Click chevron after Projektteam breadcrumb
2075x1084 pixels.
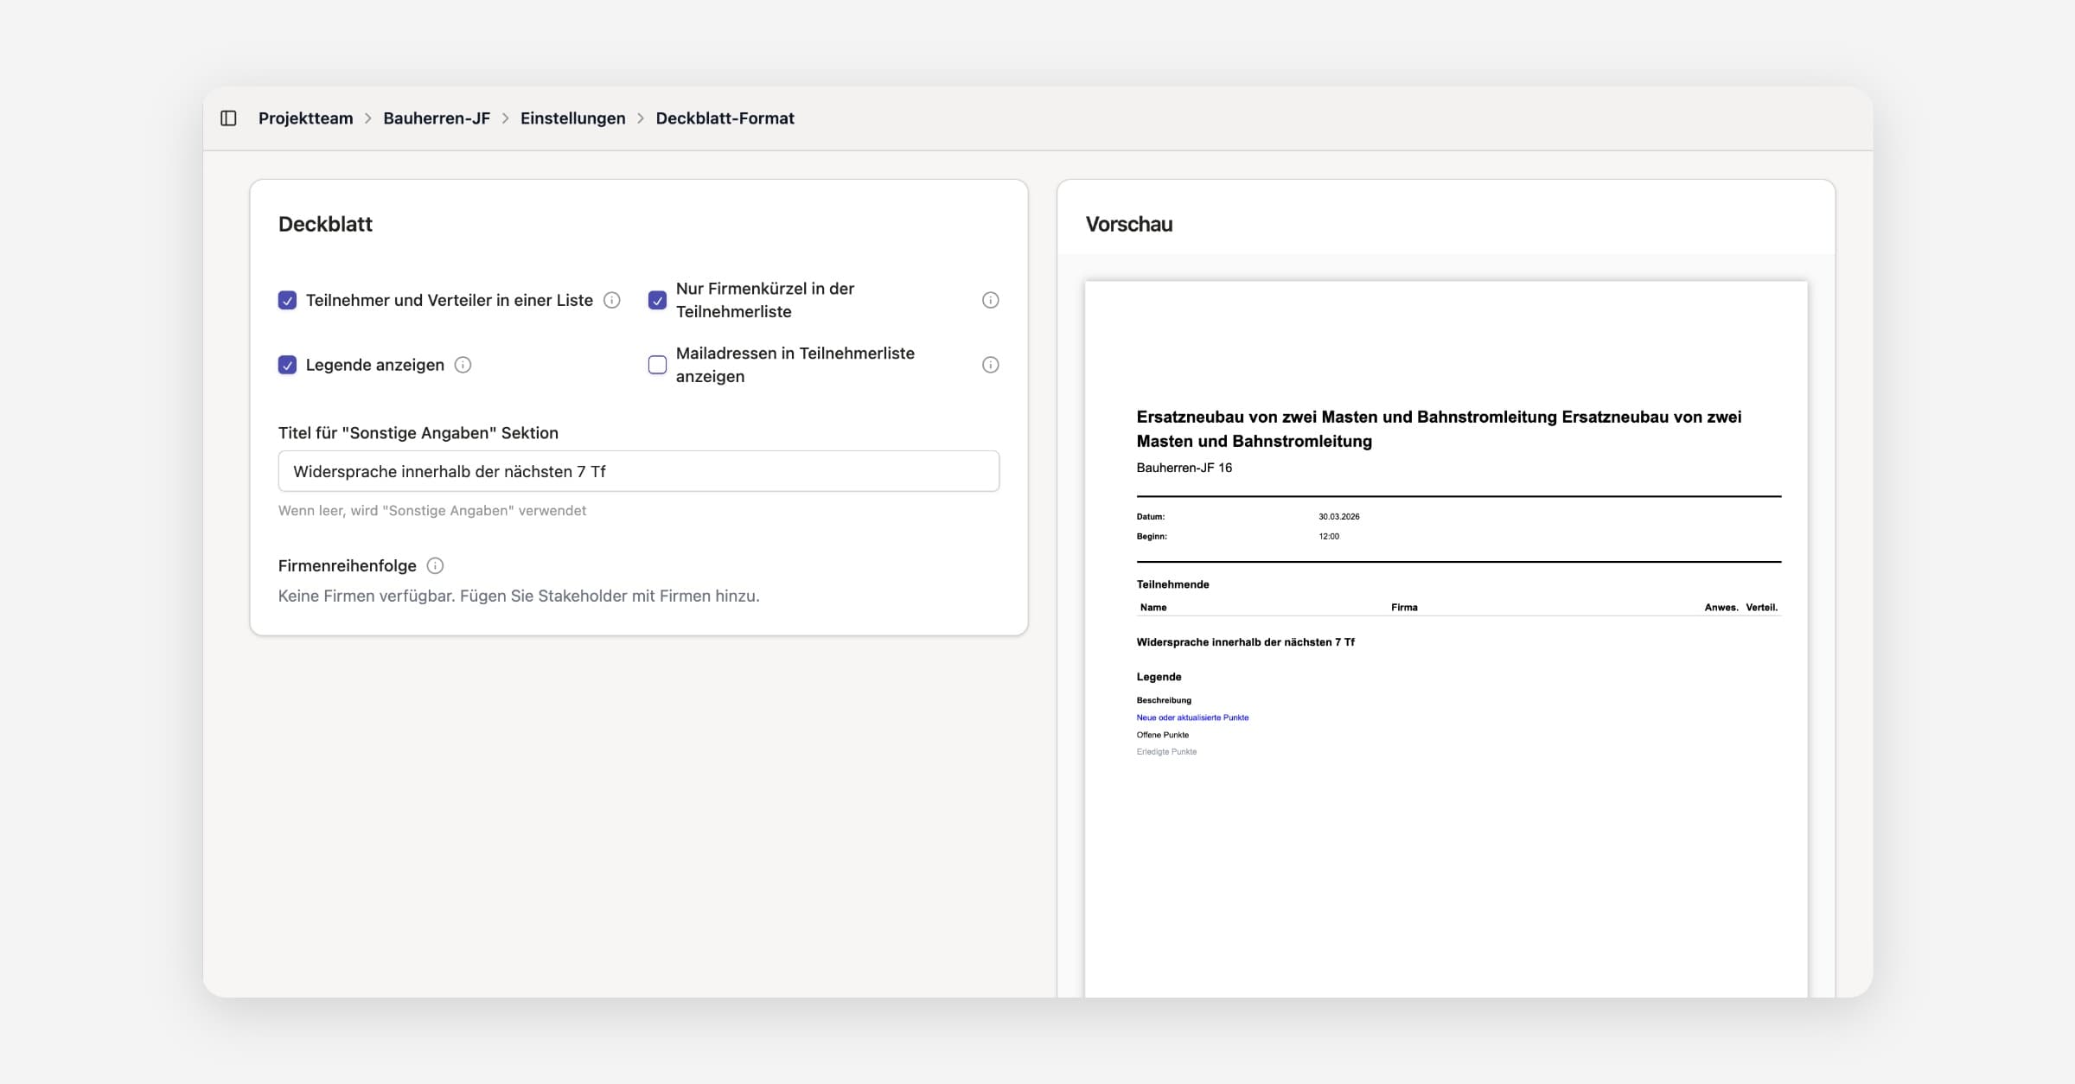[x=368, y=118]
